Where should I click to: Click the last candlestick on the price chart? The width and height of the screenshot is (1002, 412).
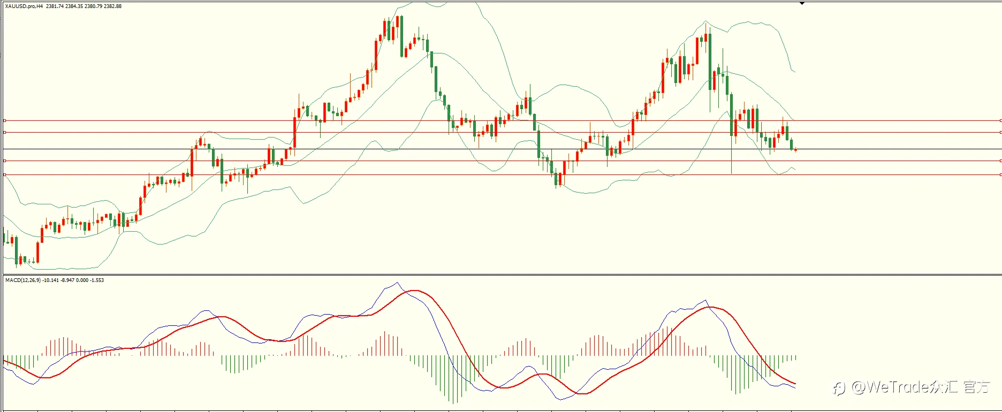coord(795,150)
